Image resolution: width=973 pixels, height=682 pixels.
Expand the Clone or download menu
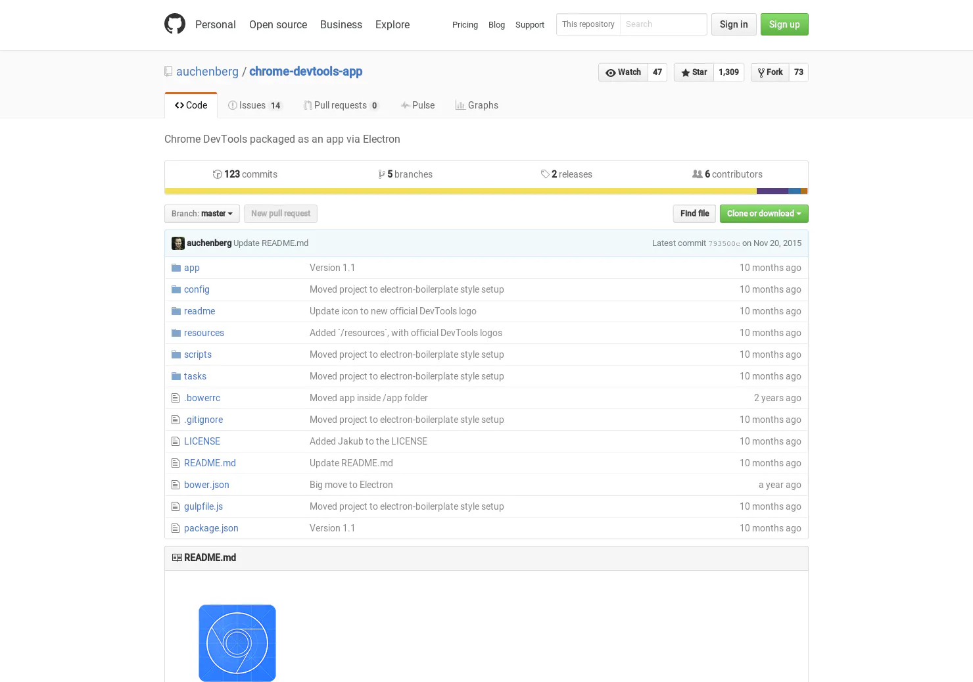tap(764, 214)
